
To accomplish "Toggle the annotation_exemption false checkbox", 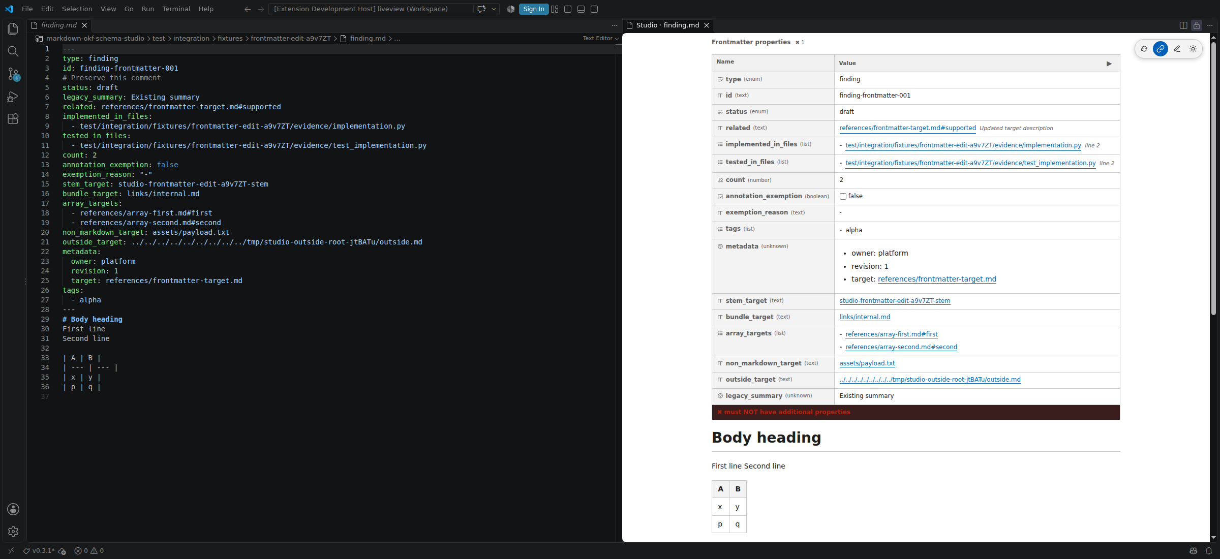I will coord(843,197).
